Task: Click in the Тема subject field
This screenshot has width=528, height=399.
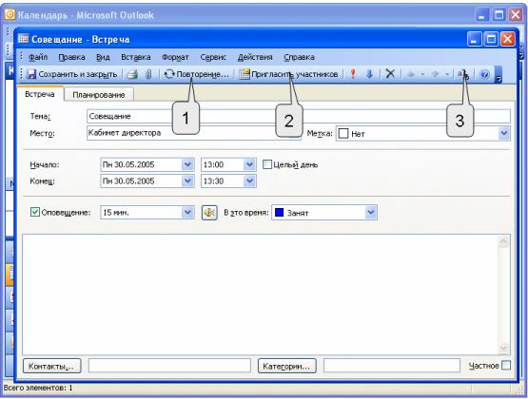Action: click(x=299, y=116)
